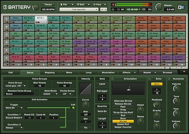Toggle the velocity Fix button
The width and height of the screenshot is (189, 134).
86,128
